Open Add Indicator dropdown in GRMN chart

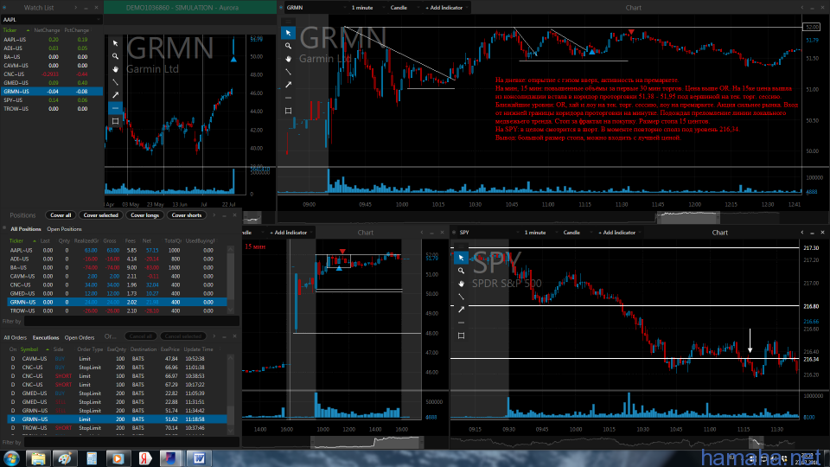point(446,8)
